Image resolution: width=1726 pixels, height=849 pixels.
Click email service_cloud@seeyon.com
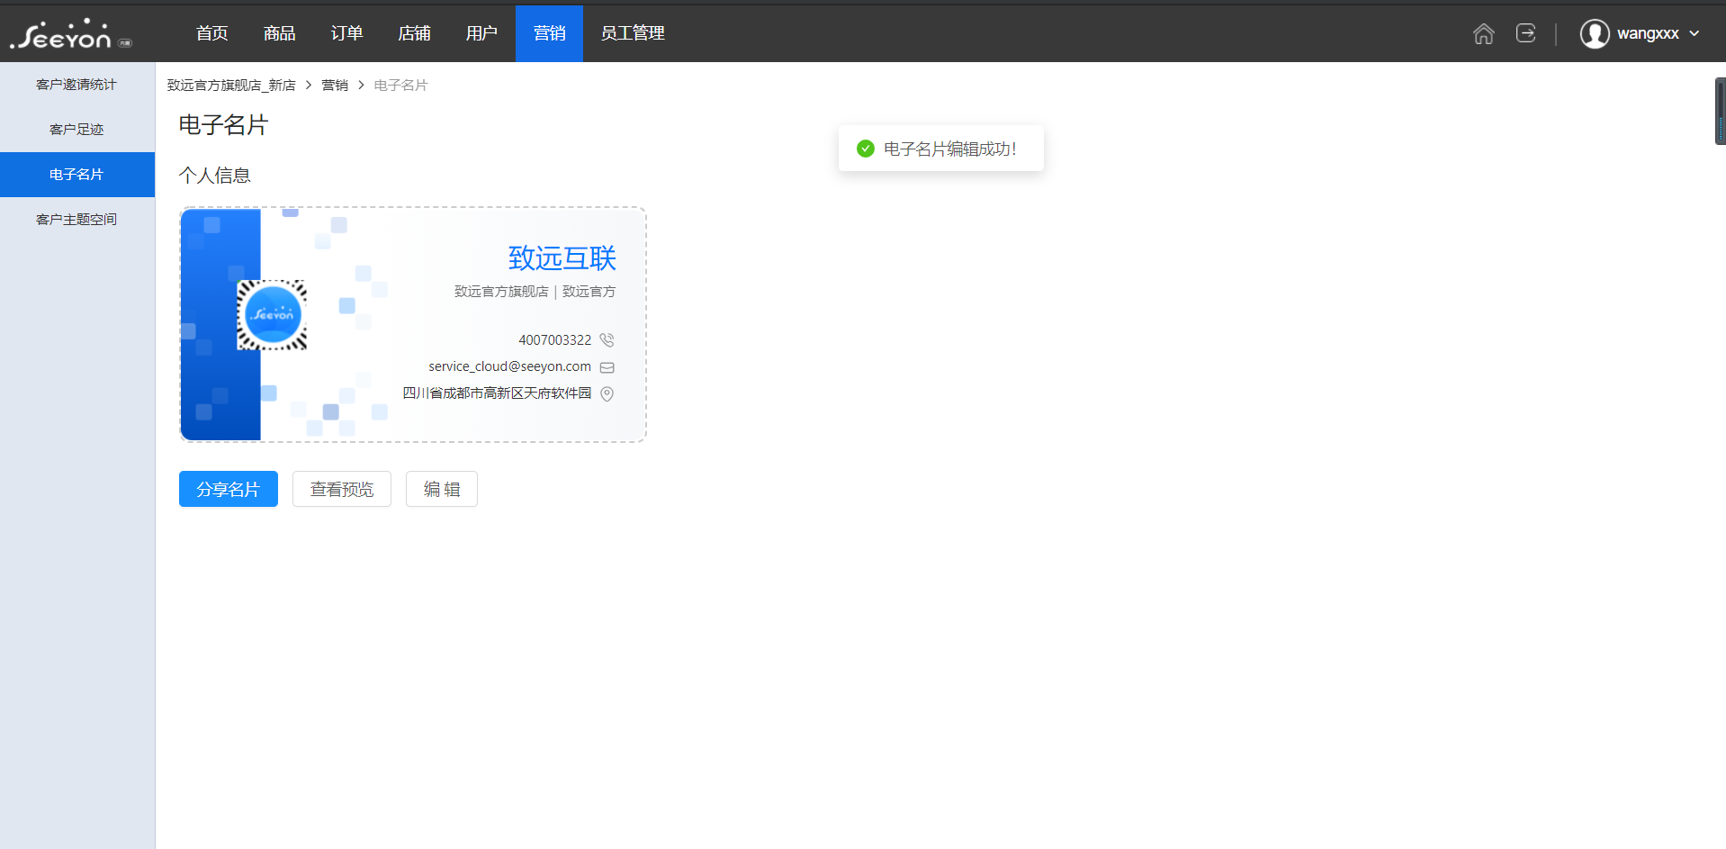510,366
